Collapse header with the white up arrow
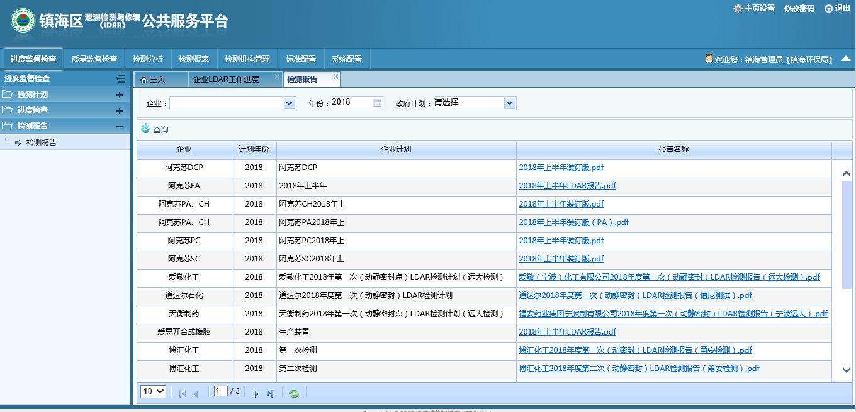Image resolution: width=856 pixels, height=412 pixels. pos(846,59)
